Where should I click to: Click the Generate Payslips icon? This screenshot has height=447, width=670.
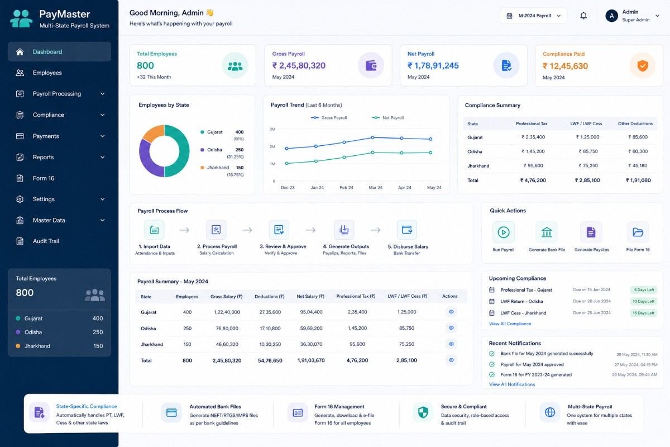pos(591,232)
